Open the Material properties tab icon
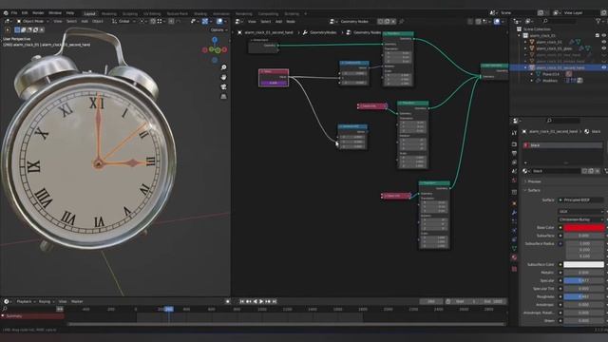Screen dimensions: 608x342 pos(514,257)
